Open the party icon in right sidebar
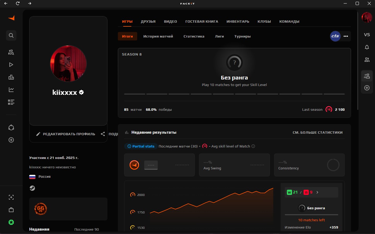 367,76
